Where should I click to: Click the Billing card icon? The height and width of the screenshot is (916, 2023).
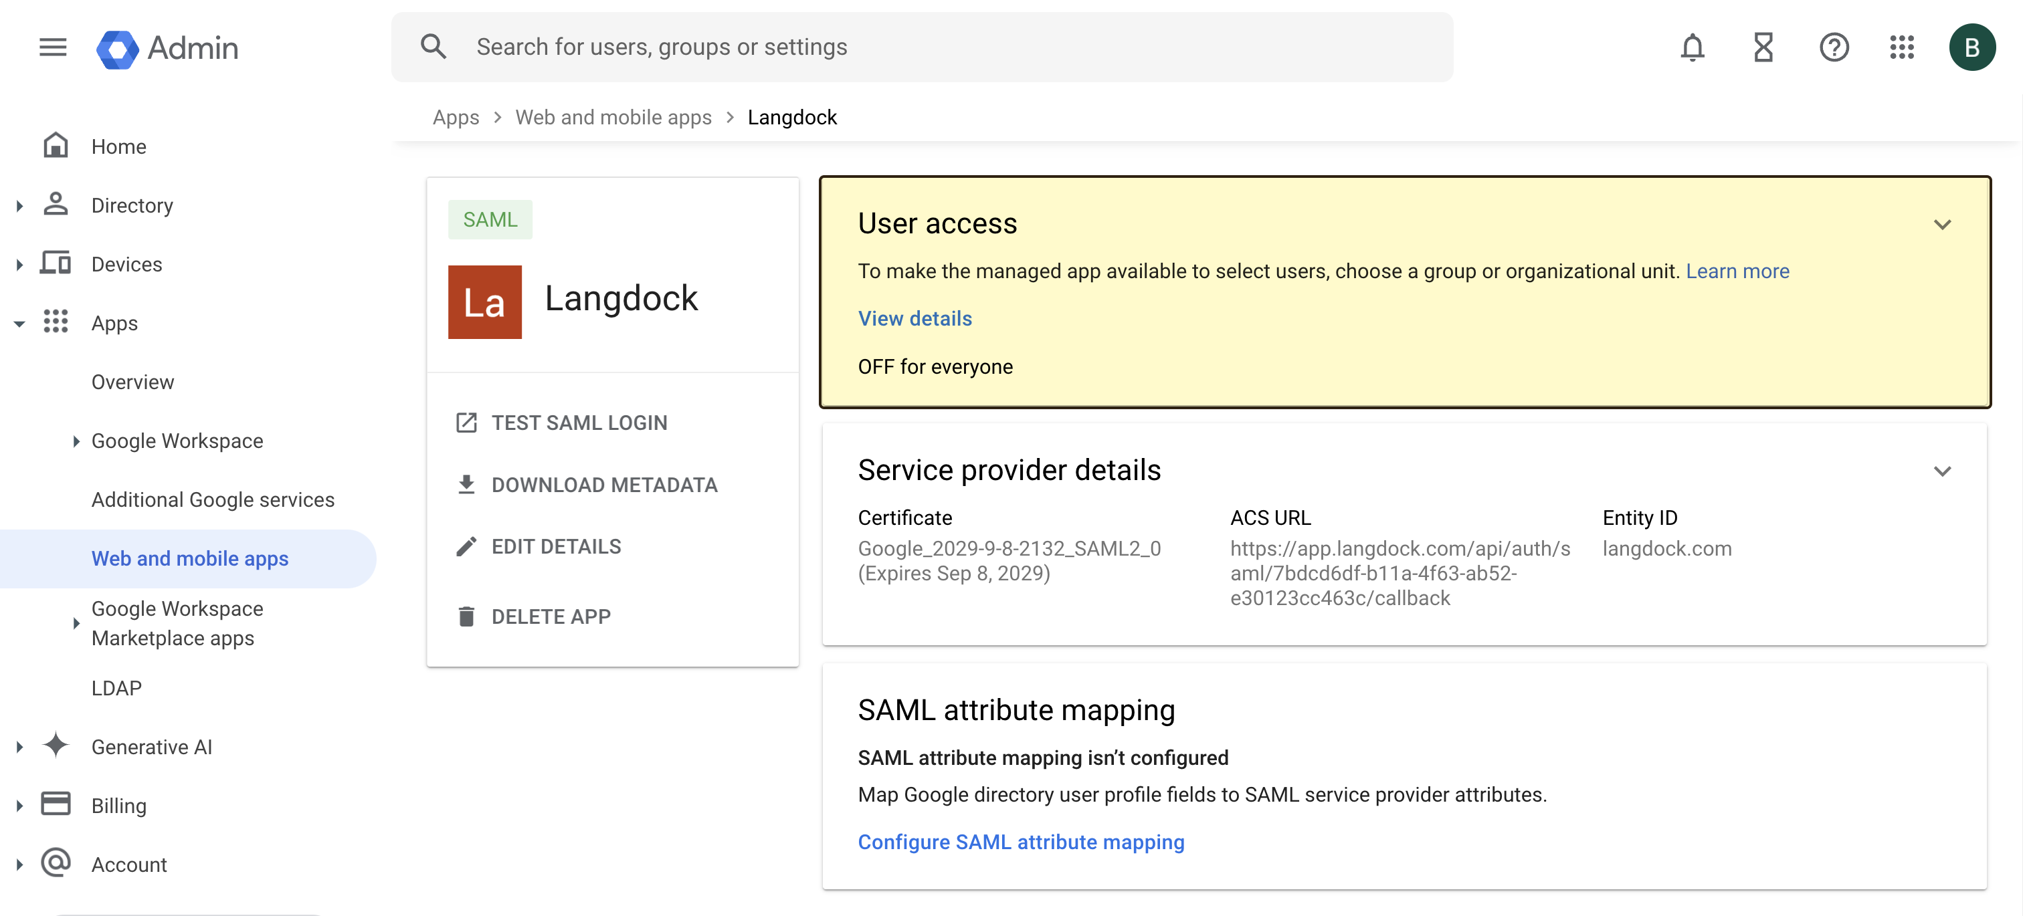[56, 804]
